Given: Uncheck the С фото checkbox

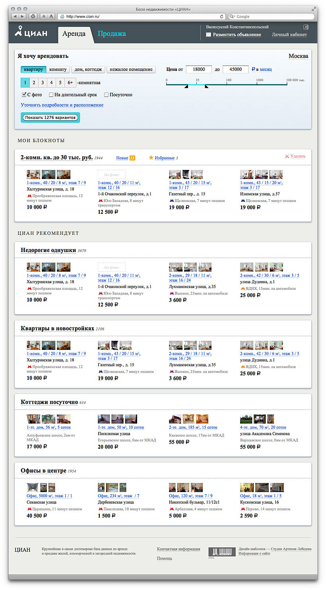Looking at the screenshot, I should [24, 95].
